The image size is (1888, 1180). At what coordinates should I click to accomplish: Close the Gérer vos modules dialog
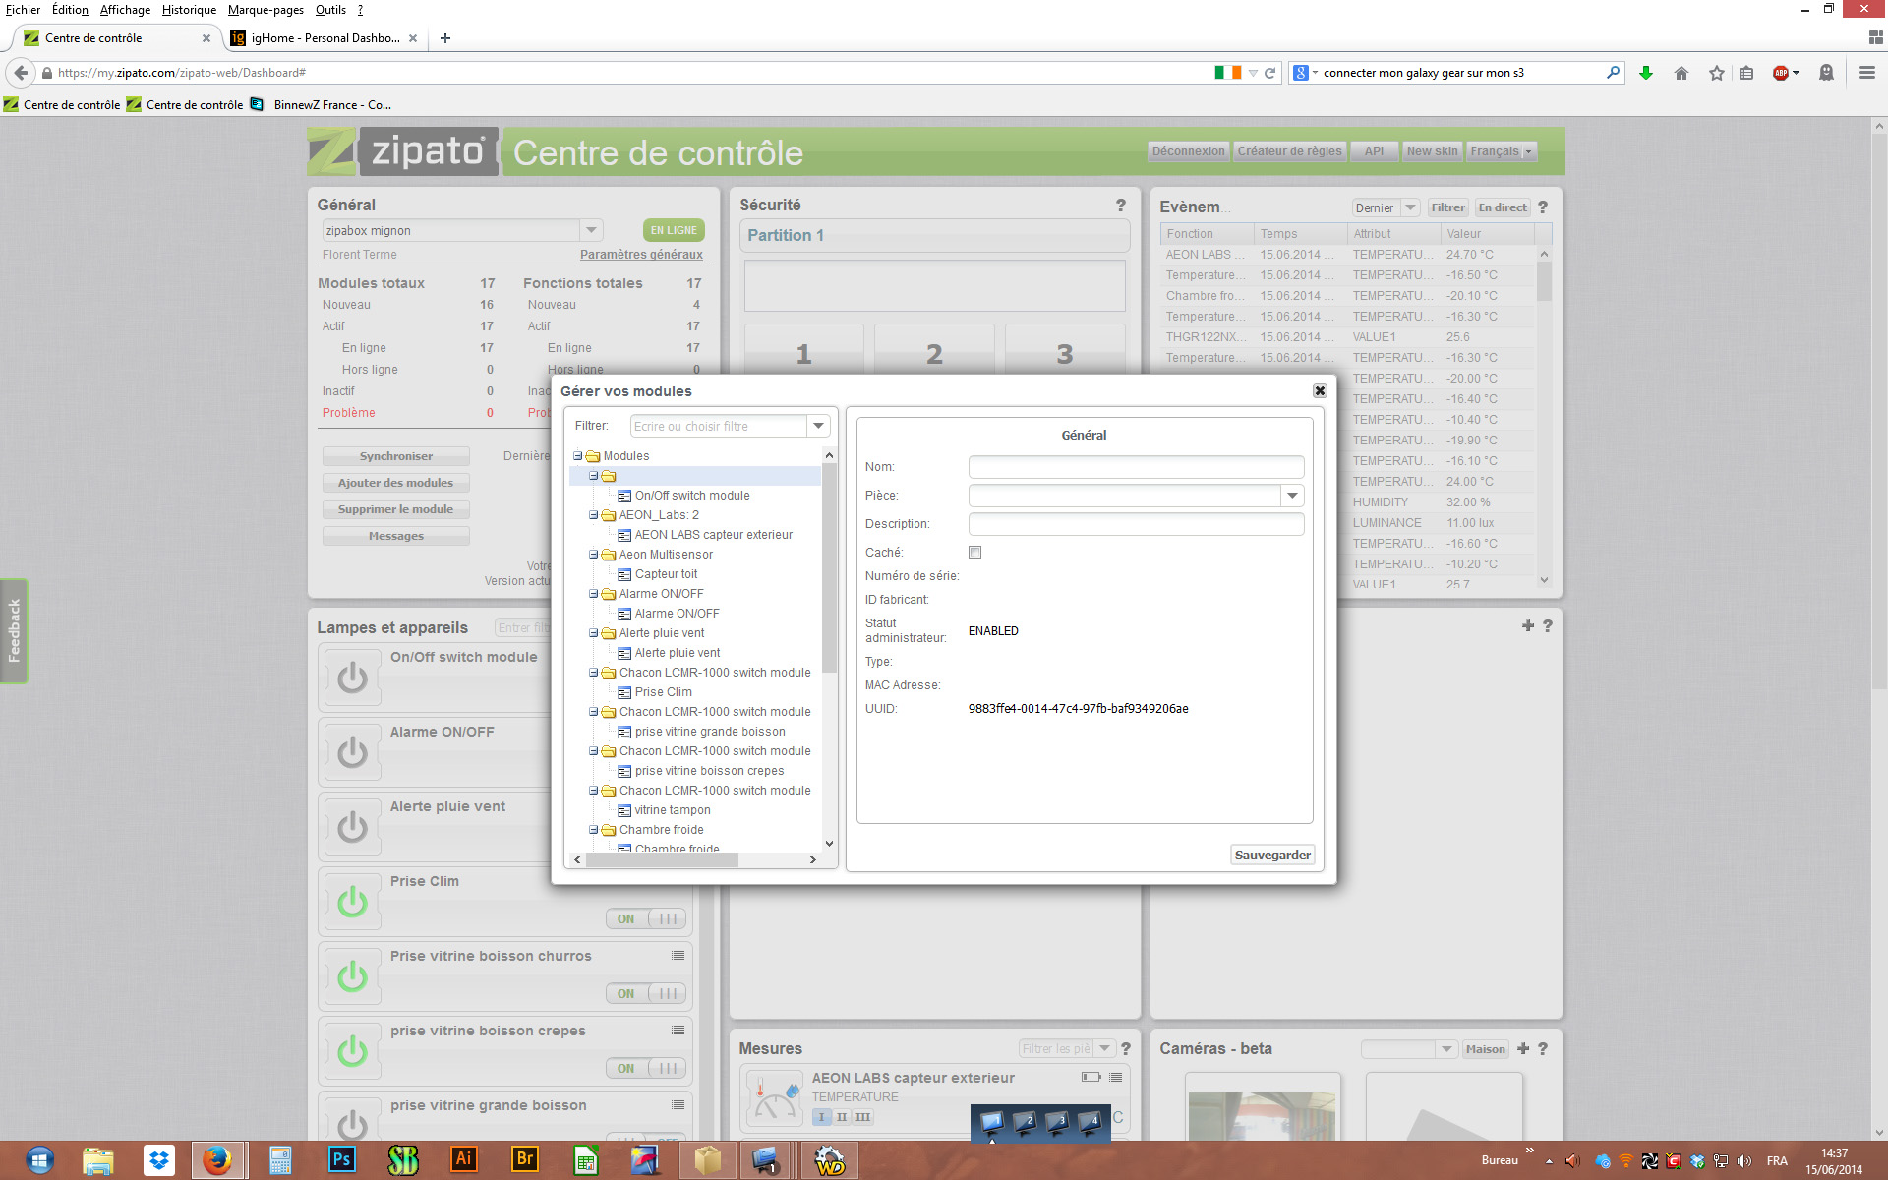tap(1320, 390)
